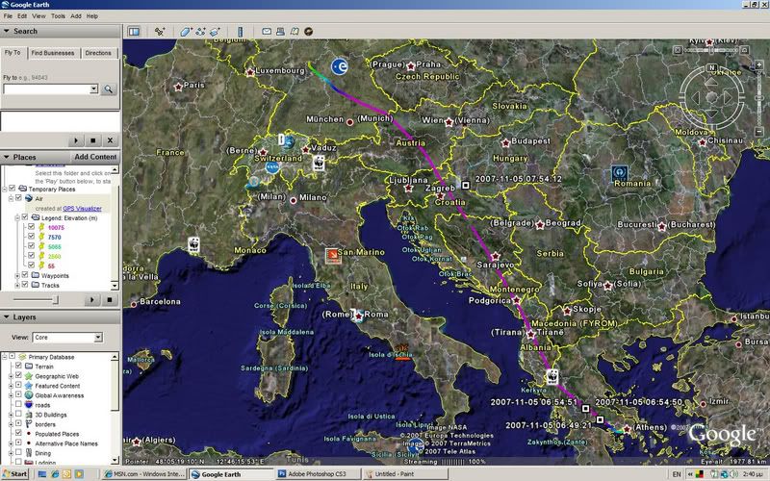The image size is (770, 481).
Task: Uncheck the 7570 elevation checkbox
Action: pos(31,237)
